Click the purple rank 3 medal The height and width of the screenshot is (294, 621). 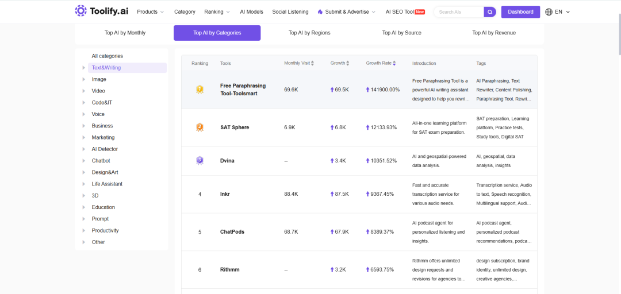point(200,161)
